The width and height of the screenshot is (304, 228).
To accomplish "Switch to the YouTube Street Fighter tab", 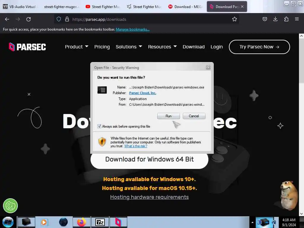I will click(x=103, y=7).
